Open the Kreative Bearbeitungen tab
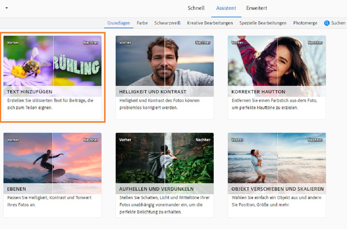The image size is (347, 229). pos(210,23)
